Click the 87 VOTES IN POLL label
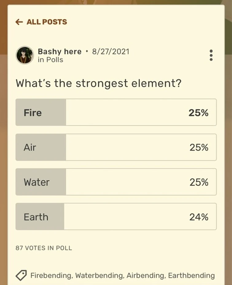 44,248
